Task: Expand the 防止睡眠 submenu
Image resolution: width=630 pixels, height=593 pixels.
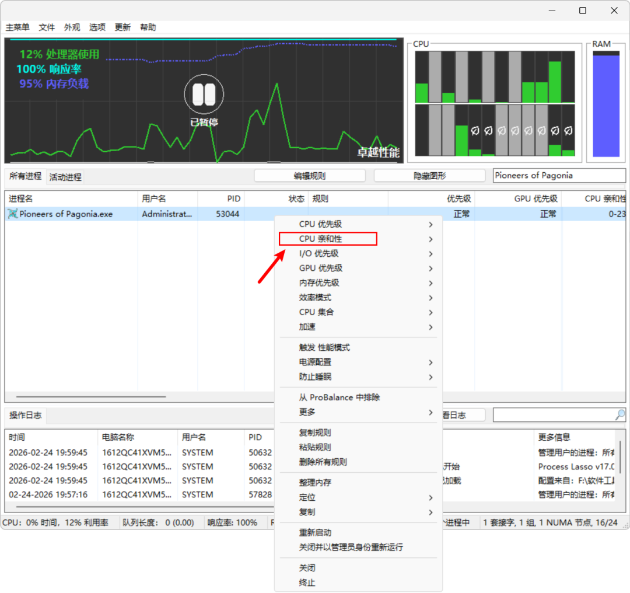Action: point(358,376)
